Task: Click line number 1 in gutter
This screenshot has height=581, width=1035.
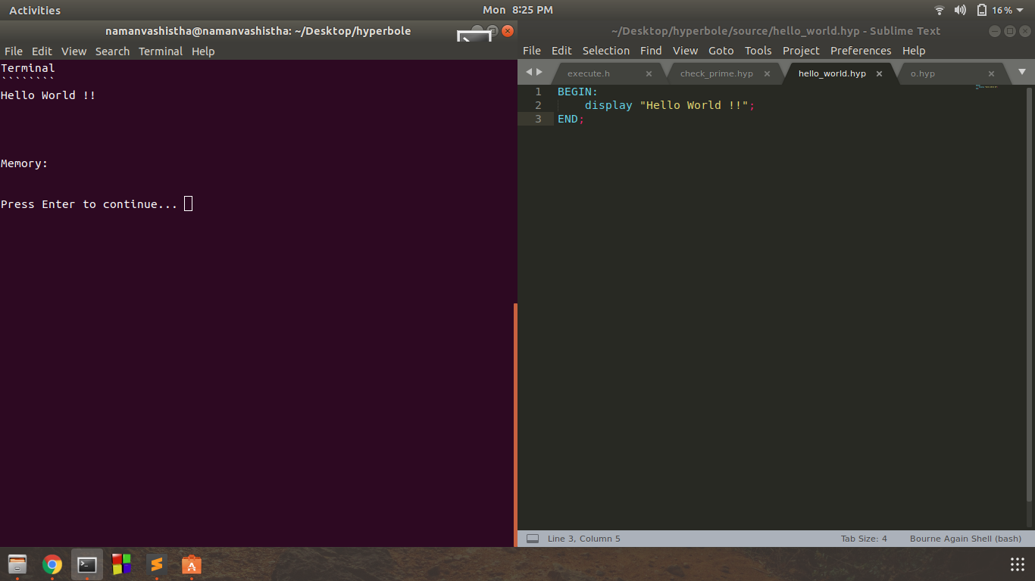Action: pos(538,92)
